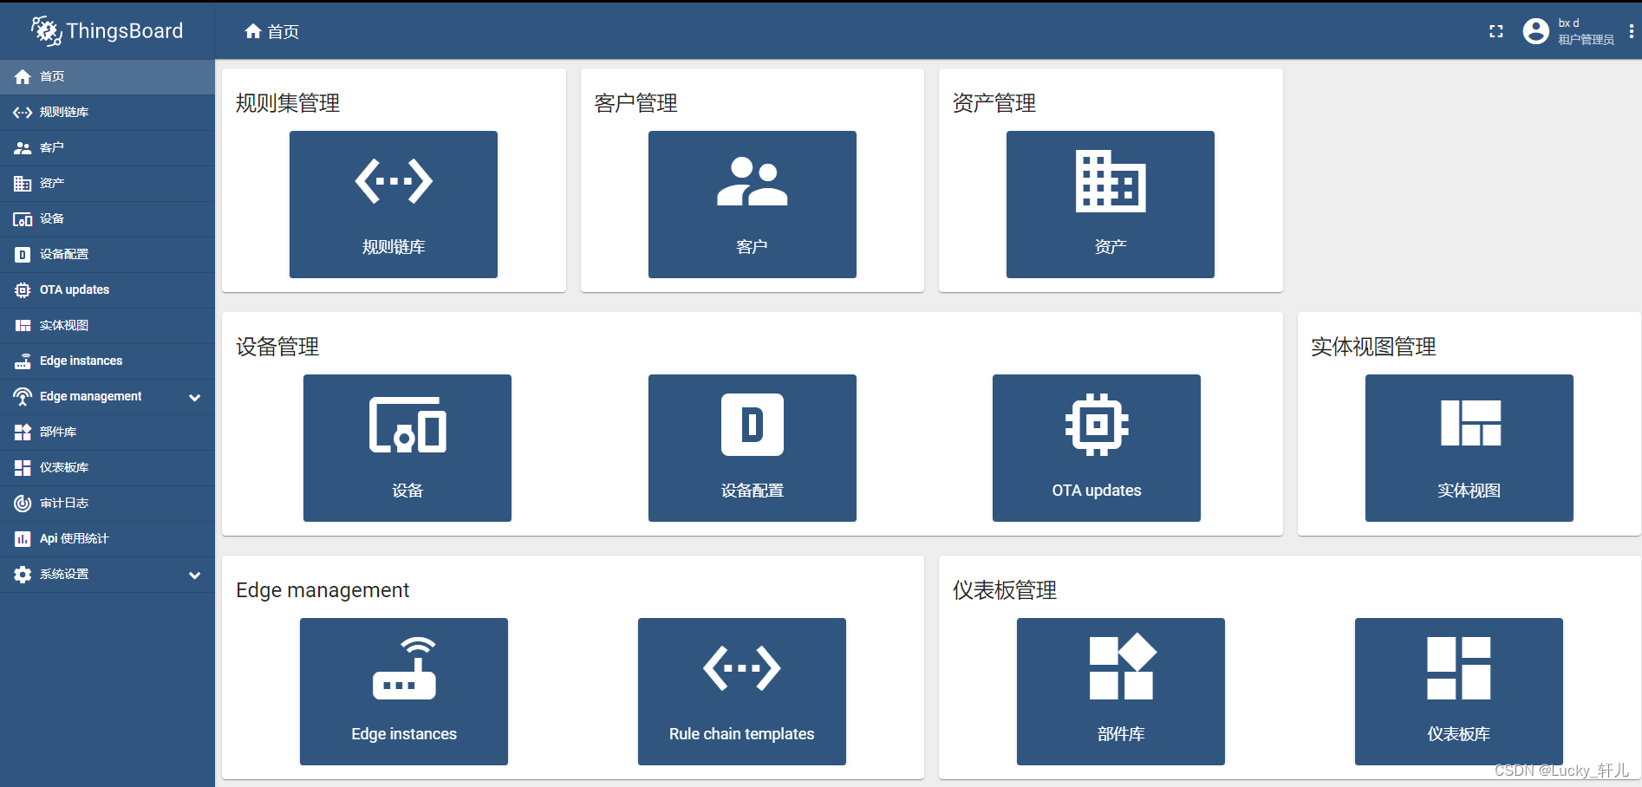Click the OTA updates sidebar chip icon

[23, 290]
